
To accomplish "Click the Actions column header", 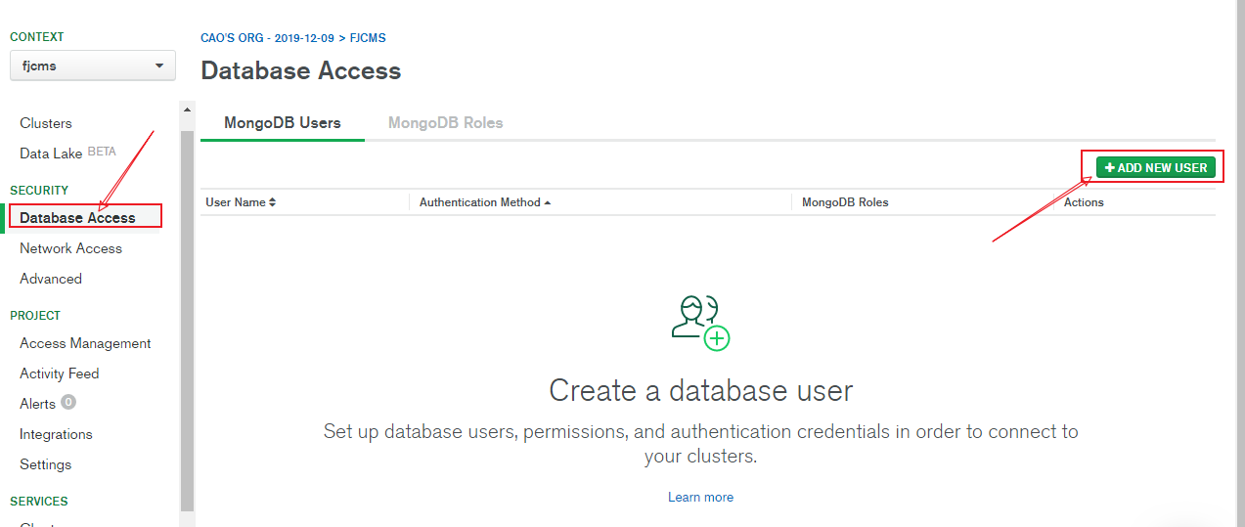I will point(1084,202).
